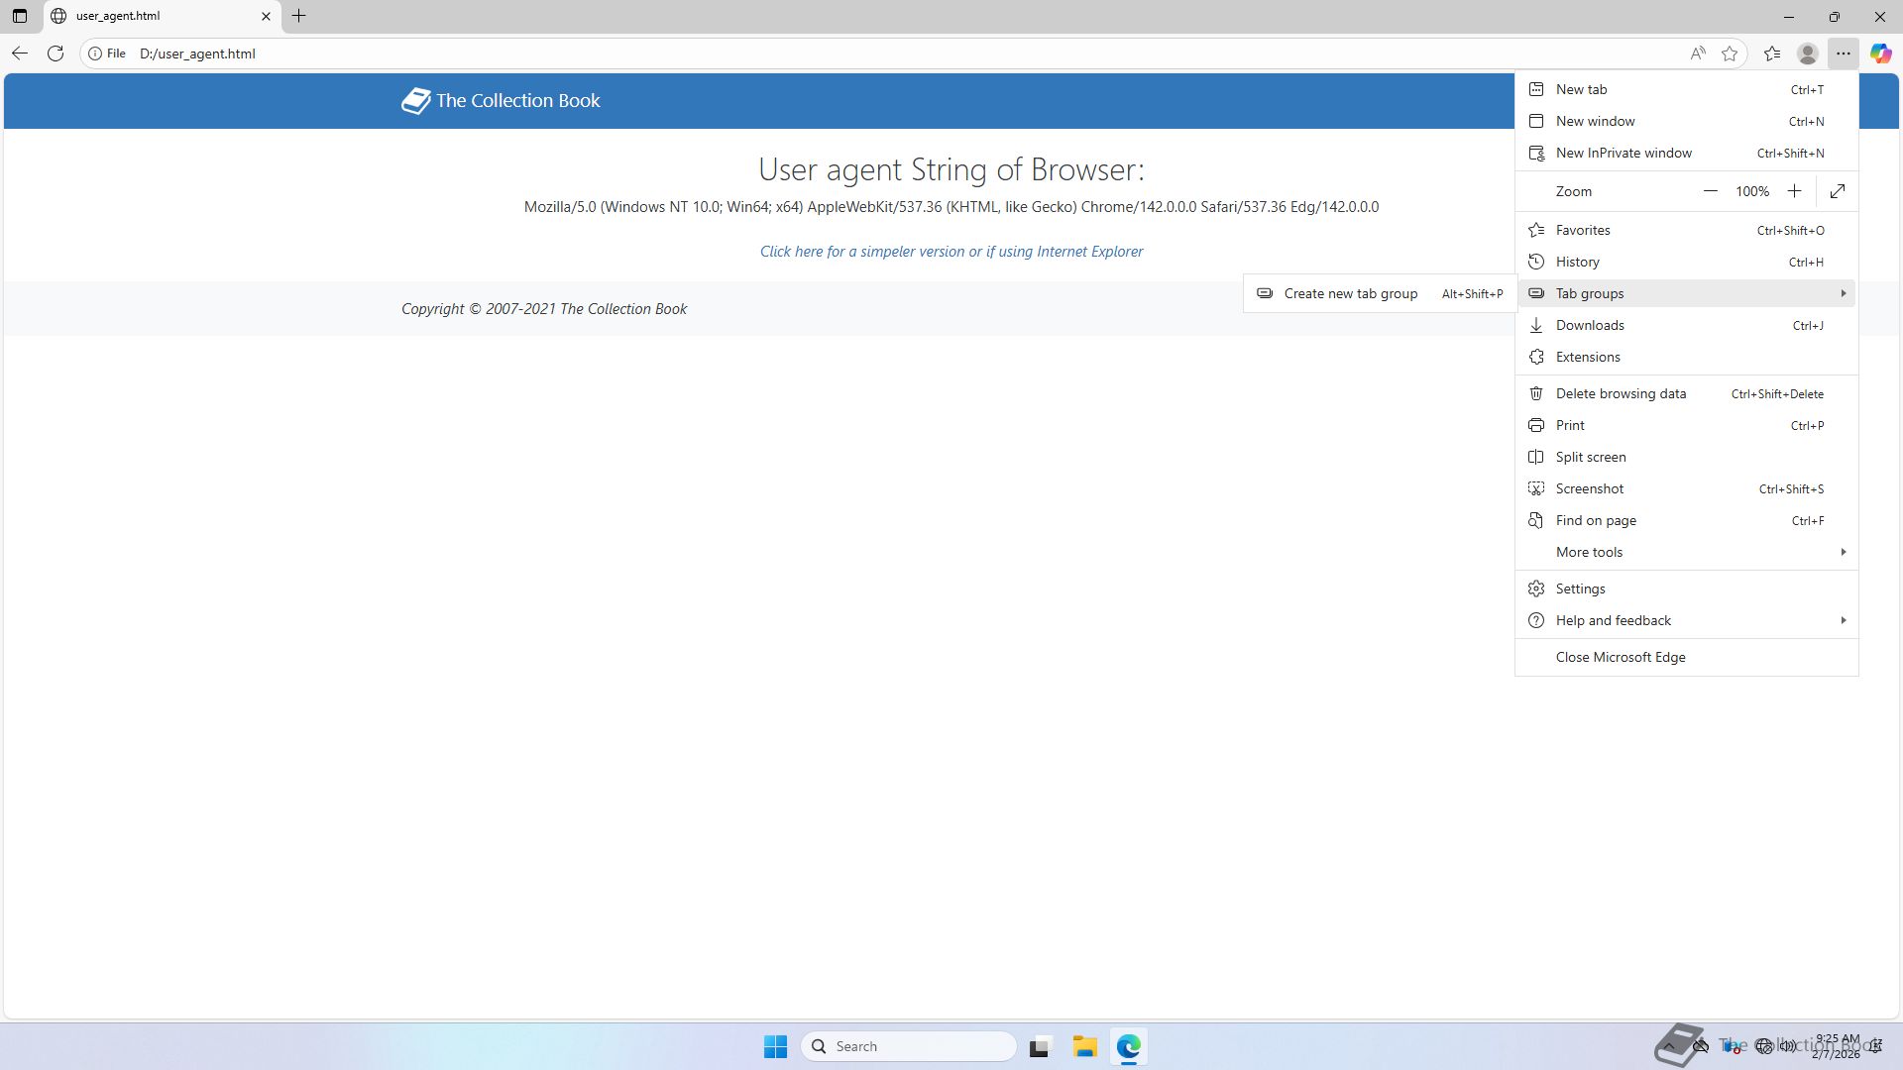Click the Refresh page icon
This screenshot has height=1070, width=1903.
click(x=56, y=53)
